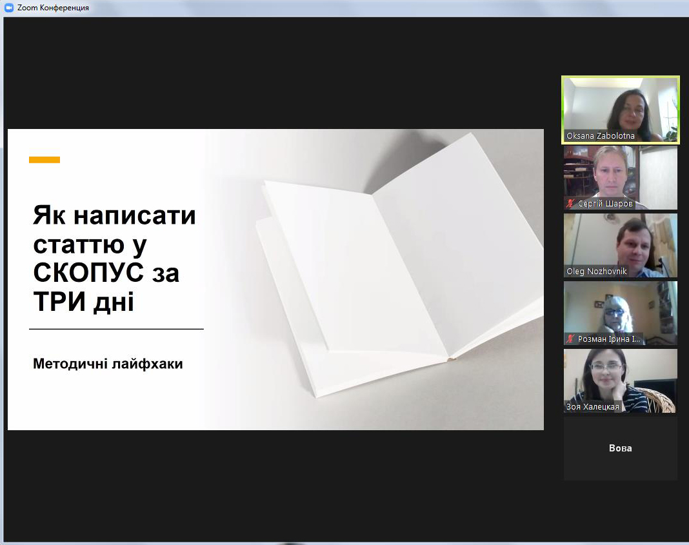Click the Oksana Zabolotna name label
The height and width of the screenshot is (545, 689).
600,135
